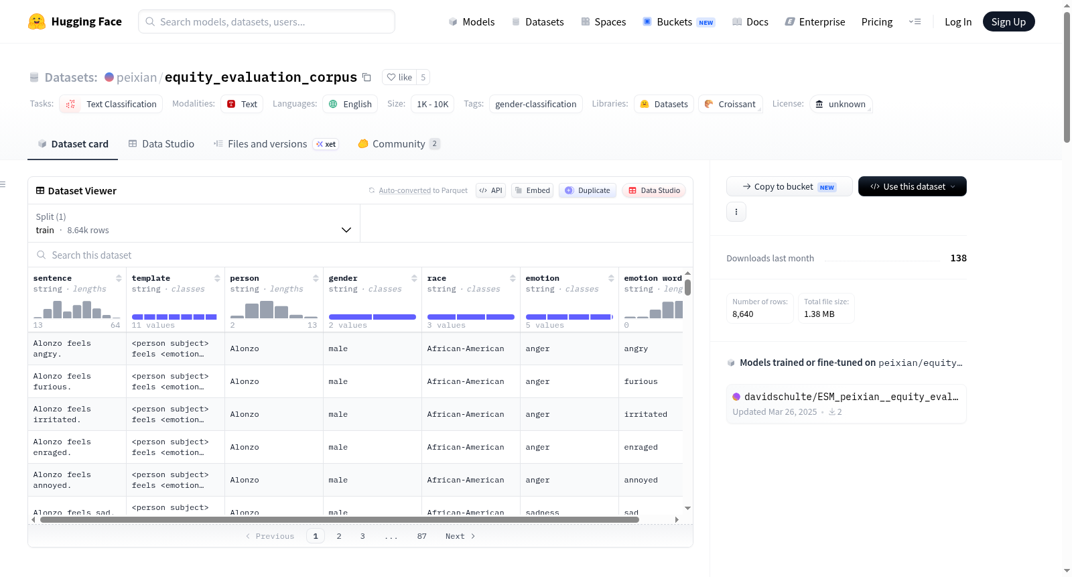Sort the gender column
The width and height of the screenshot is (1072, 577).
(414, 278)
